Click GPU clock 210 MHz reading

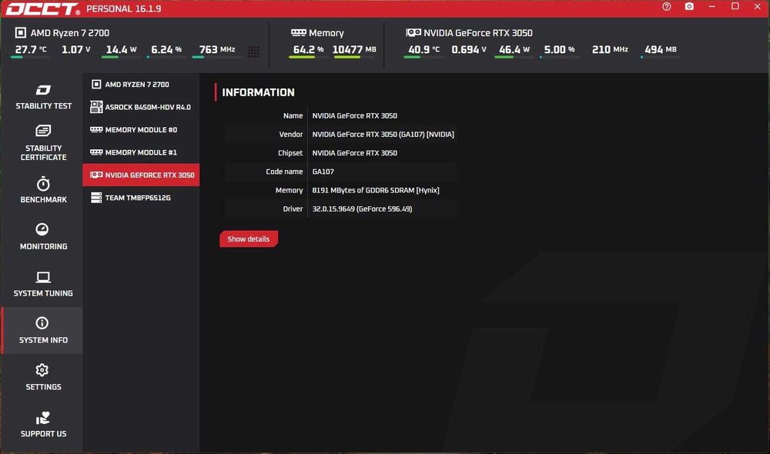click(609, 49)
